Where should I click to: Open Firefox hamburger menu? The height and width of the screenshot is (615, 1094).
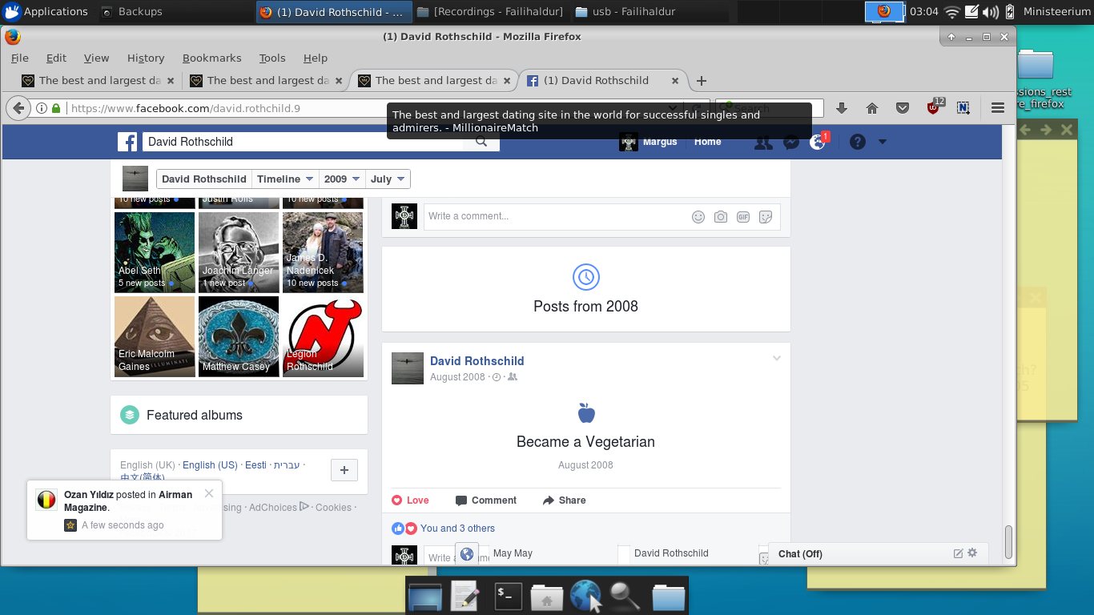click(998, 108)
